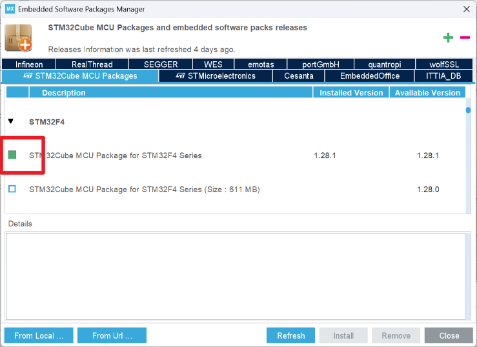Check the box for the 611 MB F4 package
Viewport: 477px width, 347px height.
tap(12, 189)
